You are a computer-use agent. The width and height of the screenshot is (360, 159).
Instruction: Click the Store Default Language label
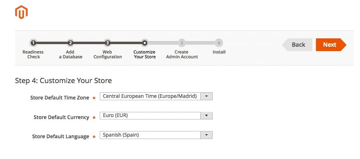(x=60, y=136)
